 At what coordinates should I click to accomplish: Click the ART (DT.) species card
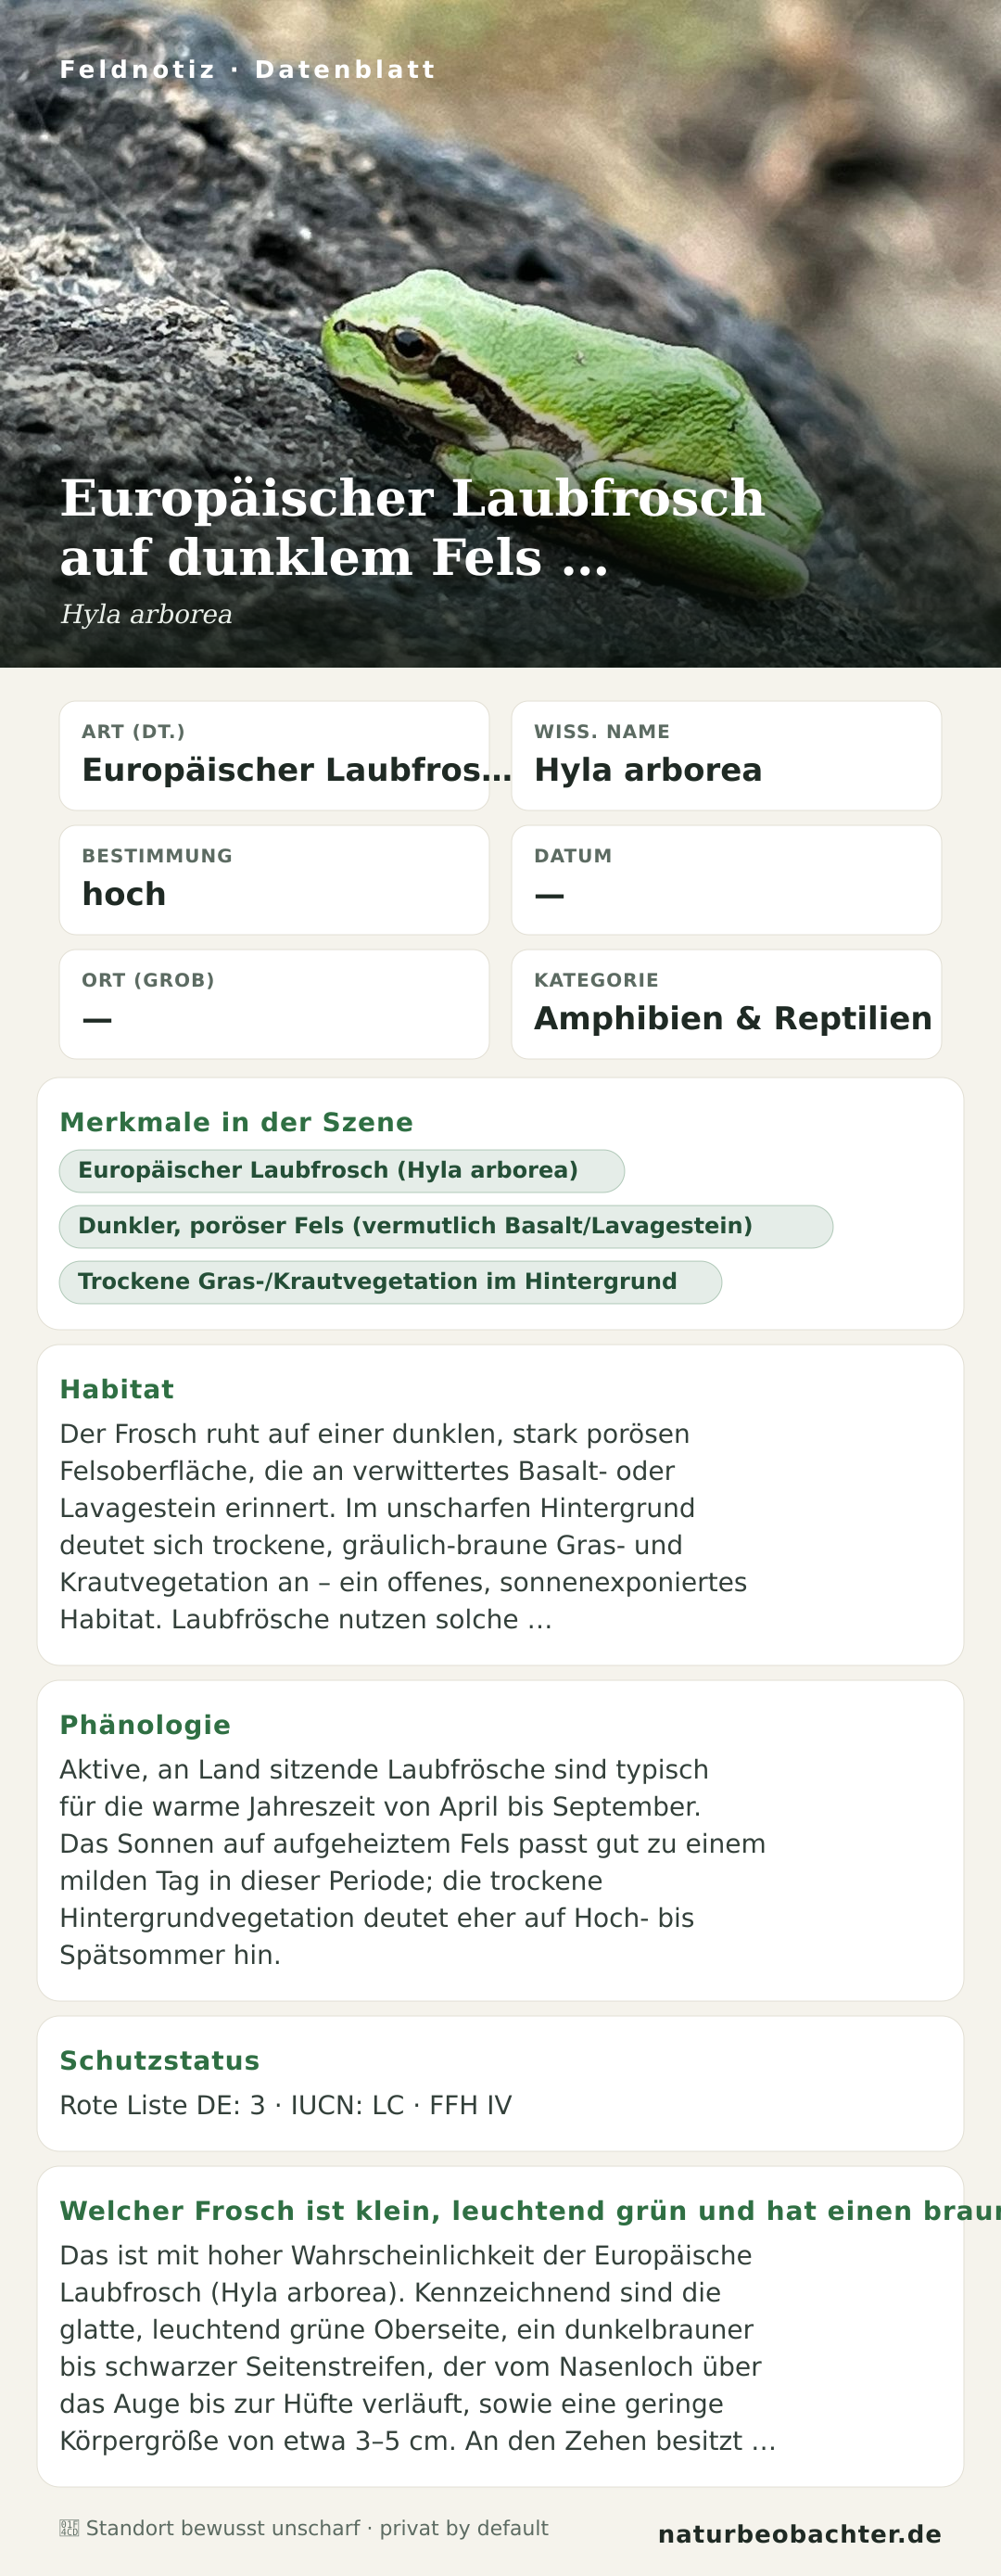[x=274, y=756]
